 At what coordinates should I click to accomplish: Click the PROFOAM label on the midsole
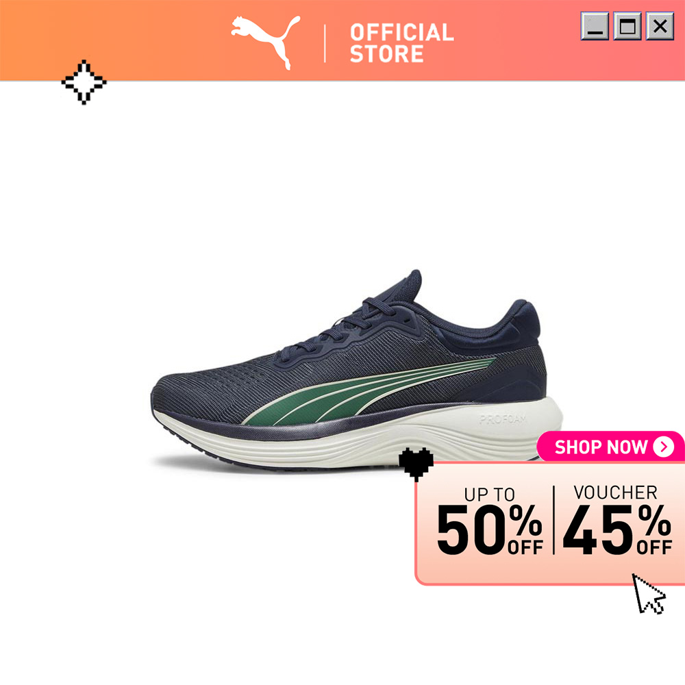(503, 420)
